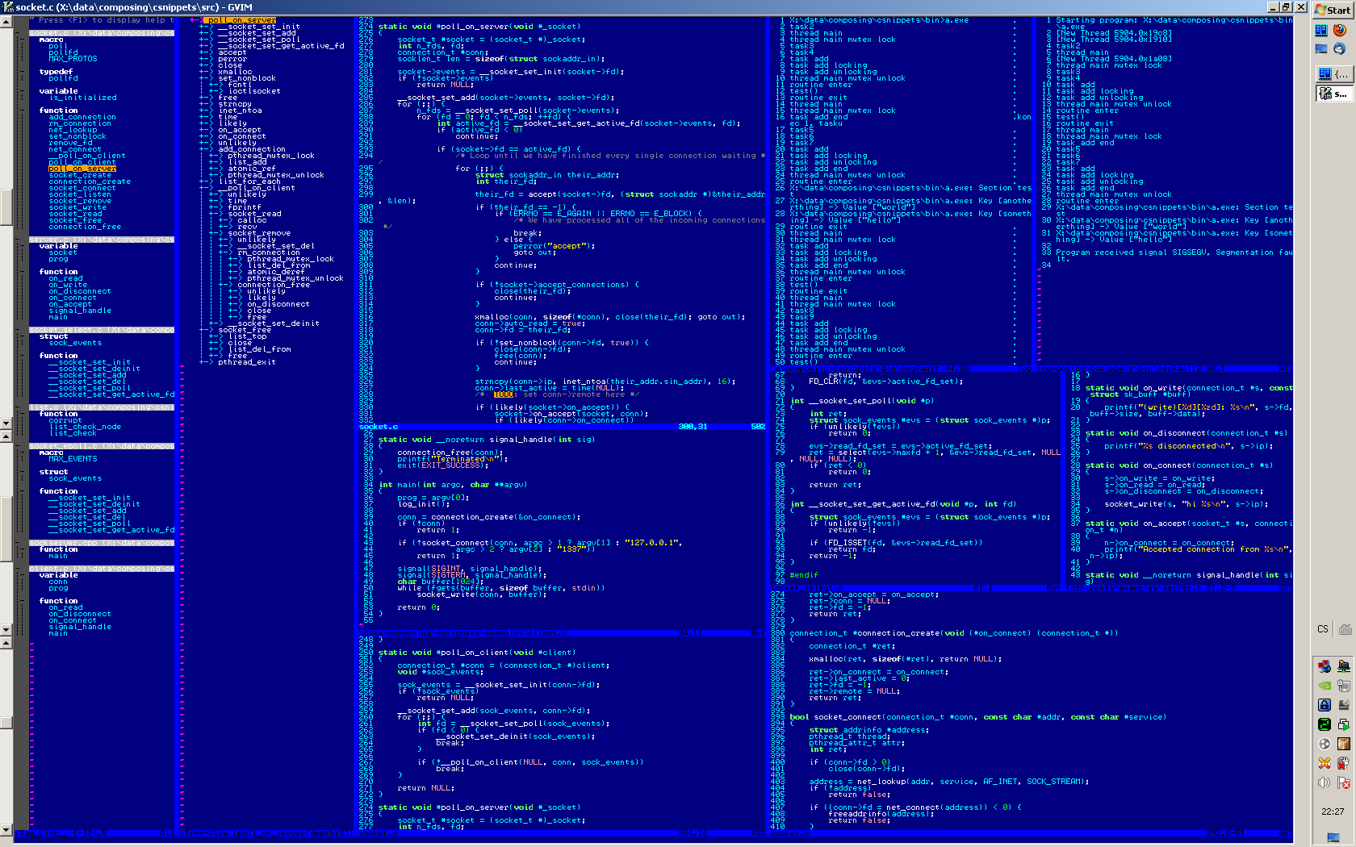This screenshot has width=1356, height=847.
Task: Select set_nonblock function in the tag list
Action: point(77,136)
